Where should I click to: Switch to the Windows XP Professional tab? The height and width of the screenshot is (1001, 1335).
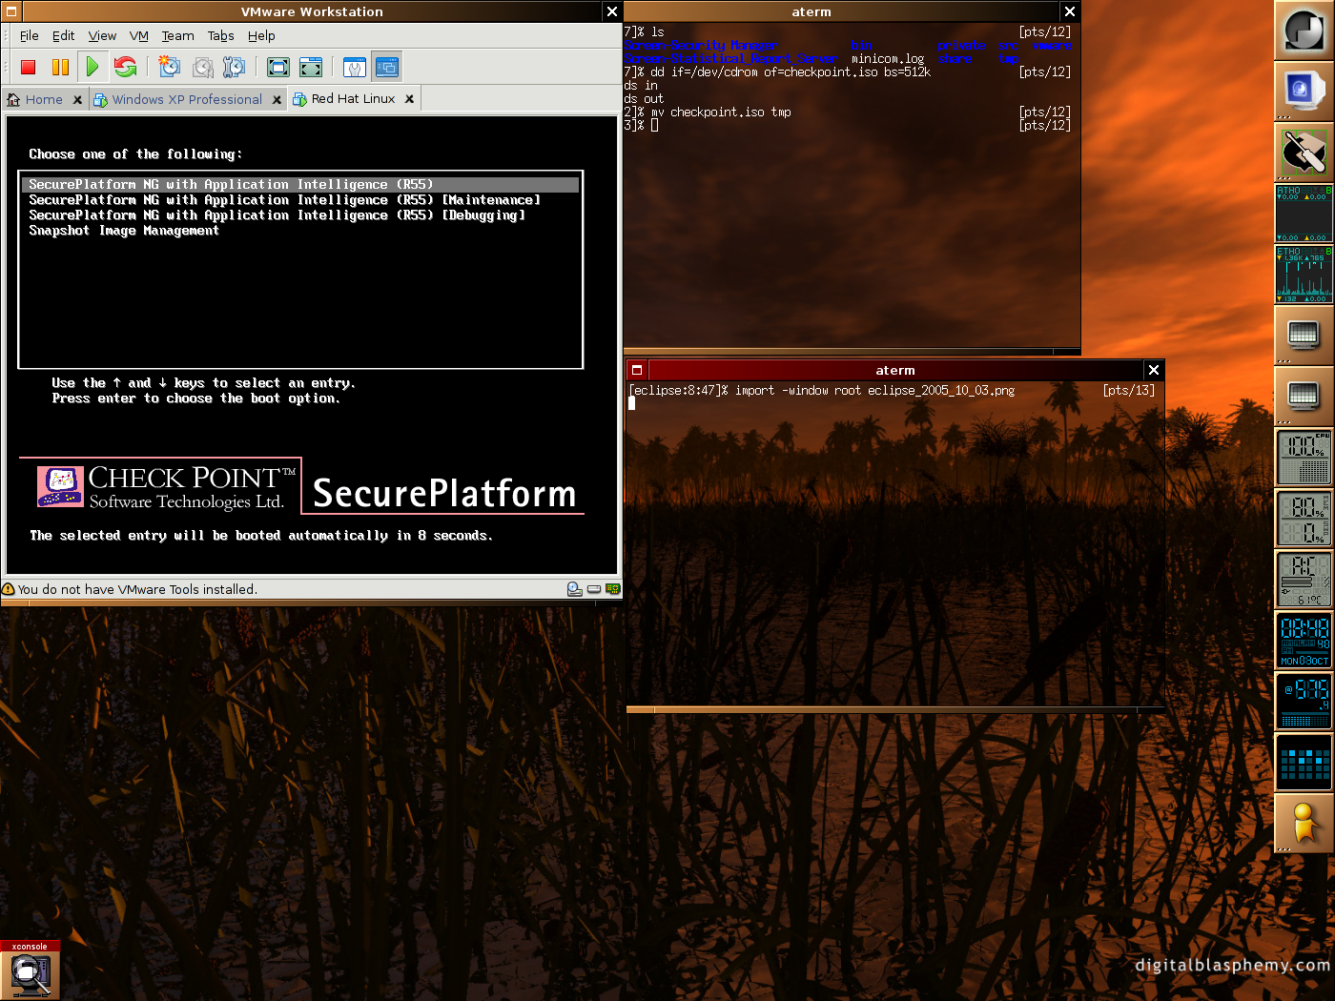(186, 99)
